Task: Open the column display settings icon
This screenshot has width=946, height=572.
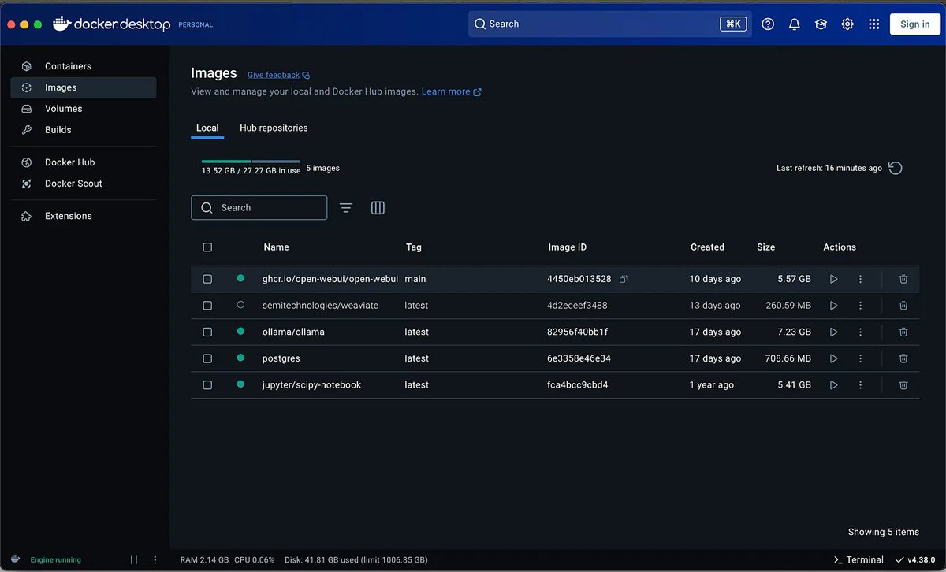Action: (378, 208)
